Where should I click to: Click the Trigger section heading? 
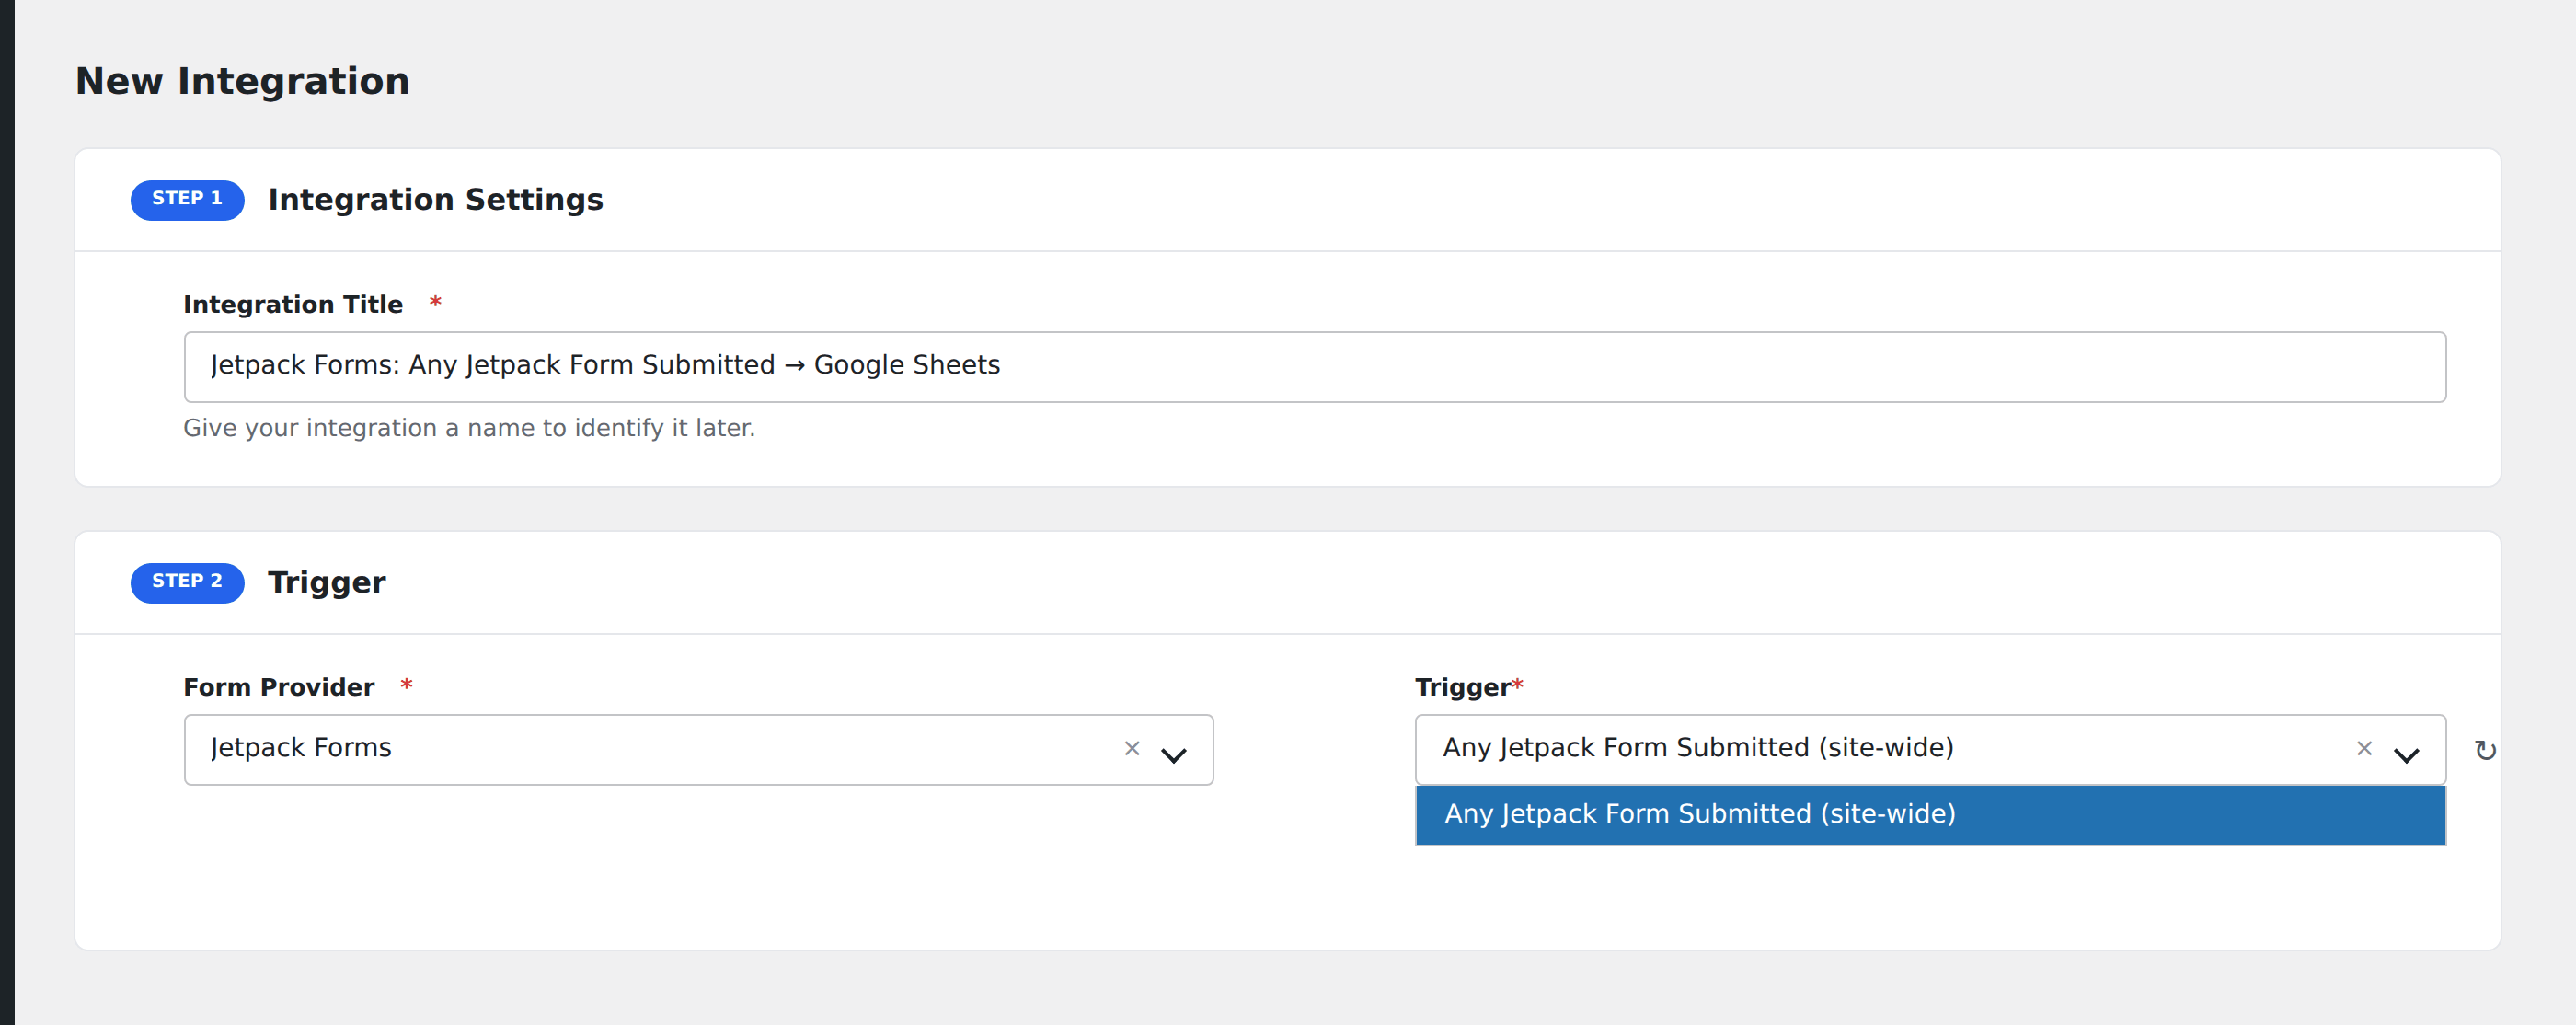point(327,583)
